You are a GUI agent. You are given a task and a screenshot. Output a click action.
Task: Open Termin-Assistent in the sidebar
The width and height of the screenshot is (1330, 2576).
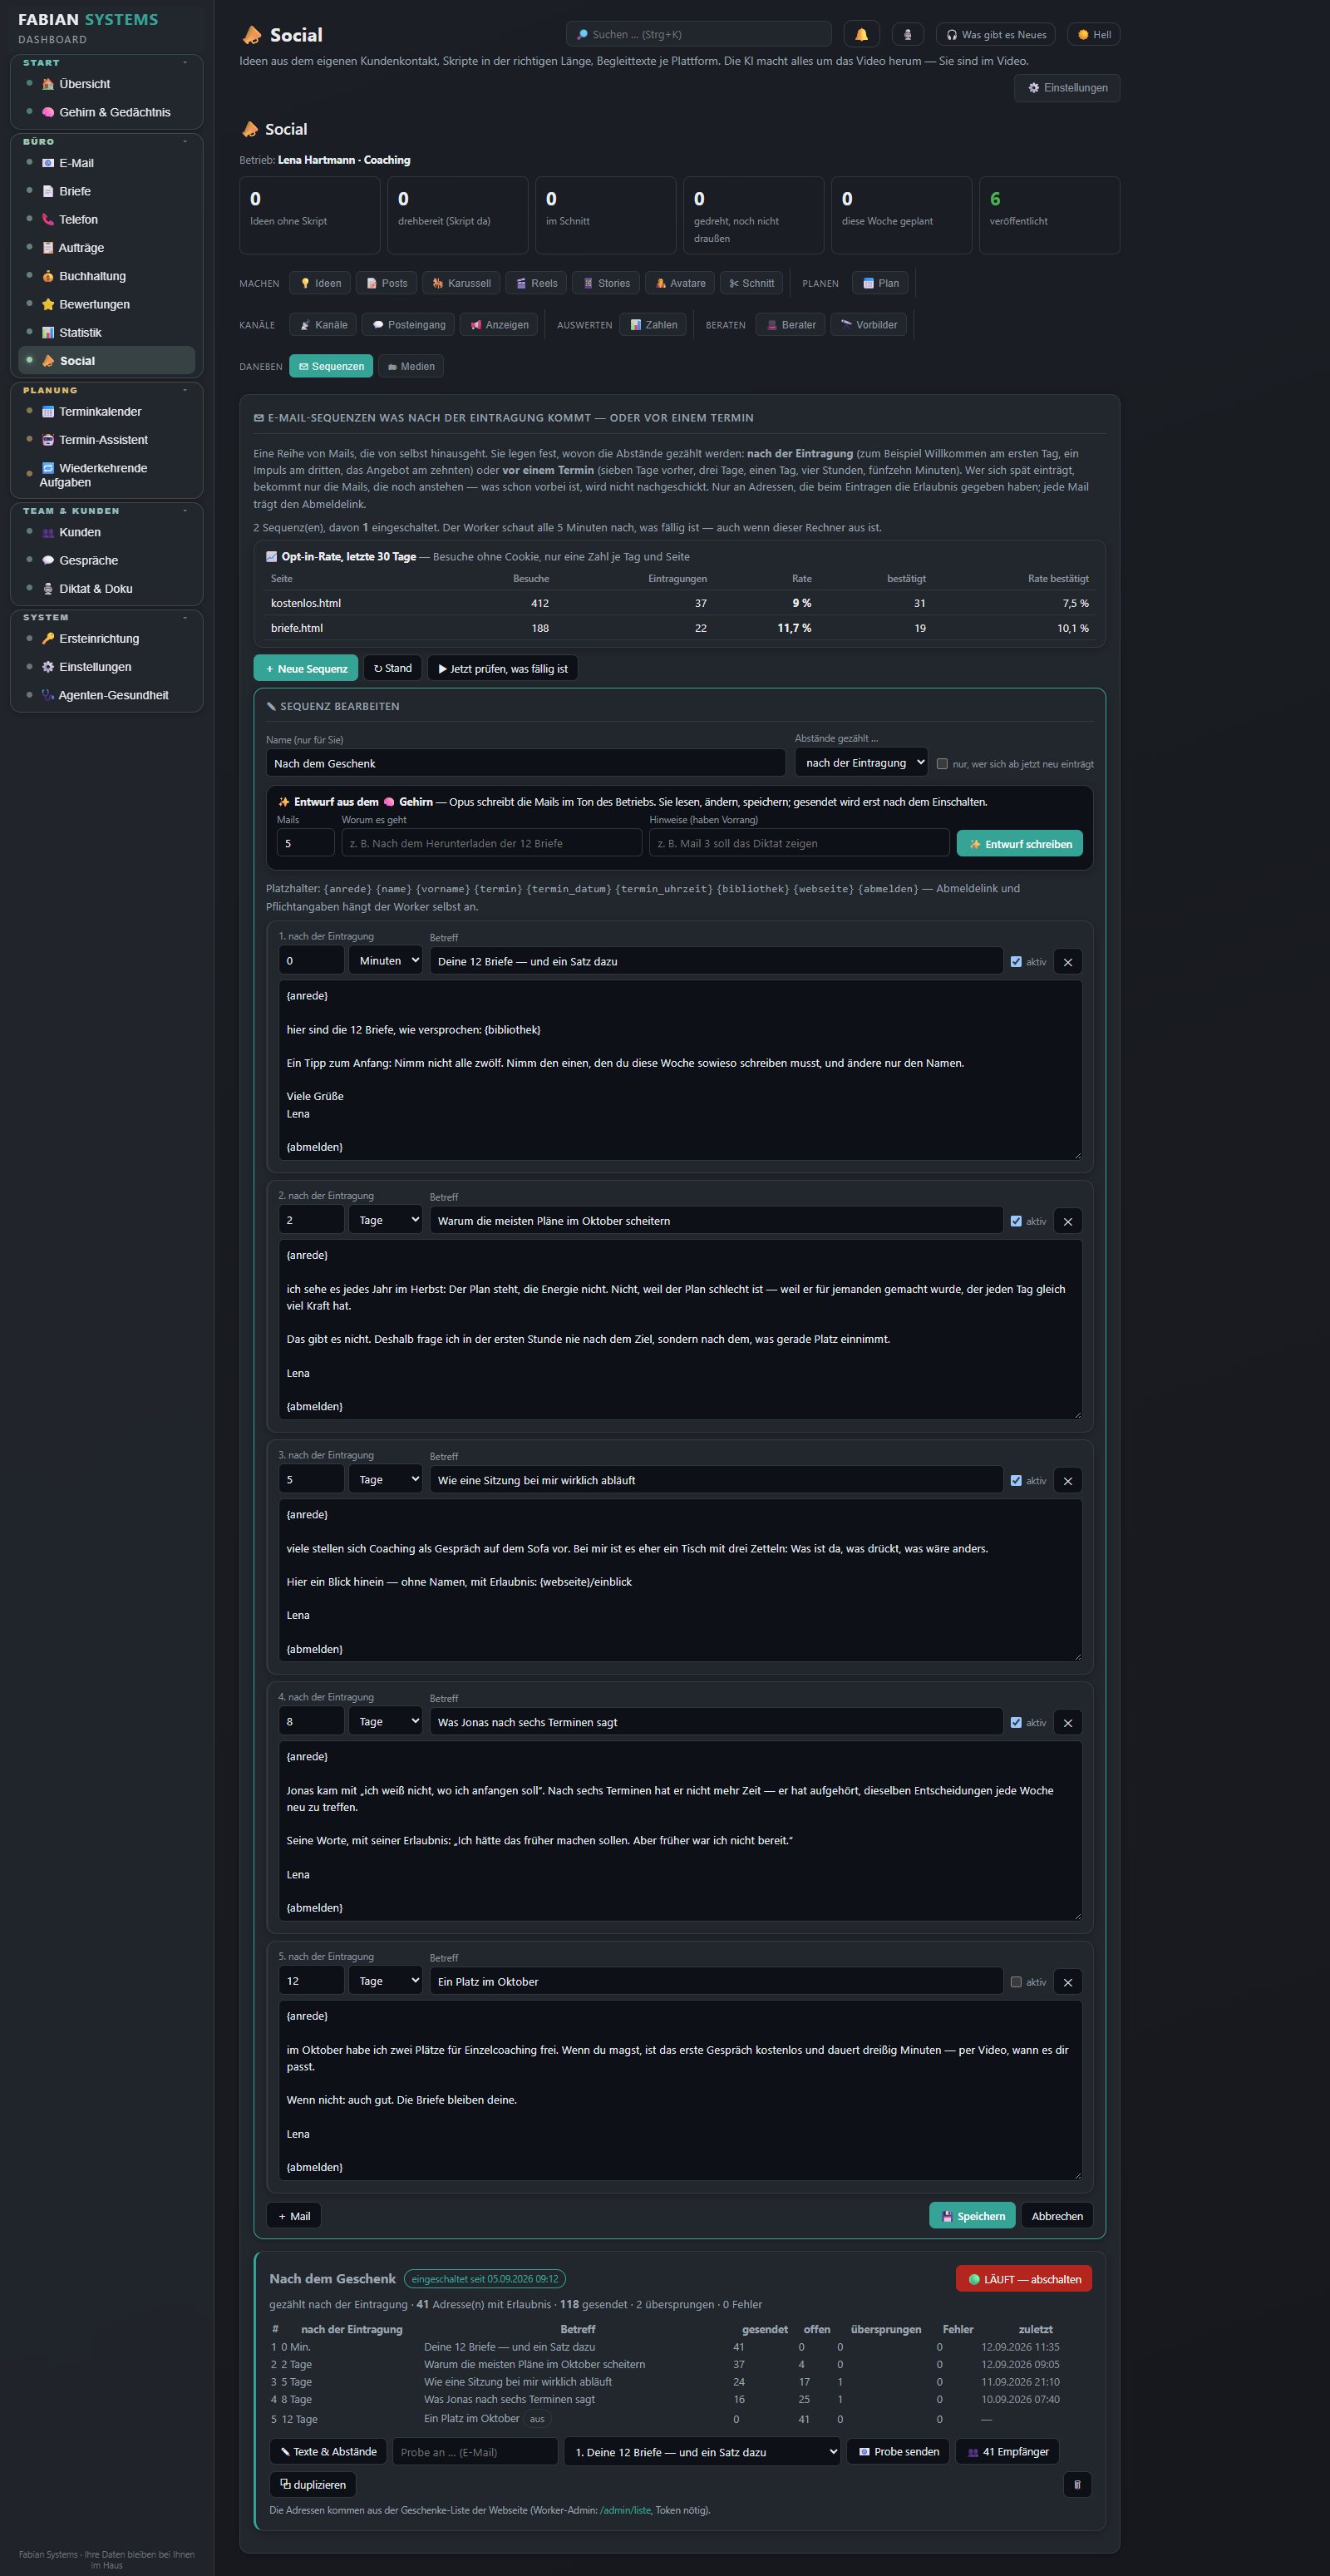pyautogui.click(x=107, y=440)
